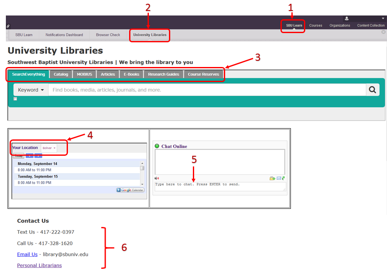
Task: Click the magnifying glass search icon
Action: click(372, 90)
